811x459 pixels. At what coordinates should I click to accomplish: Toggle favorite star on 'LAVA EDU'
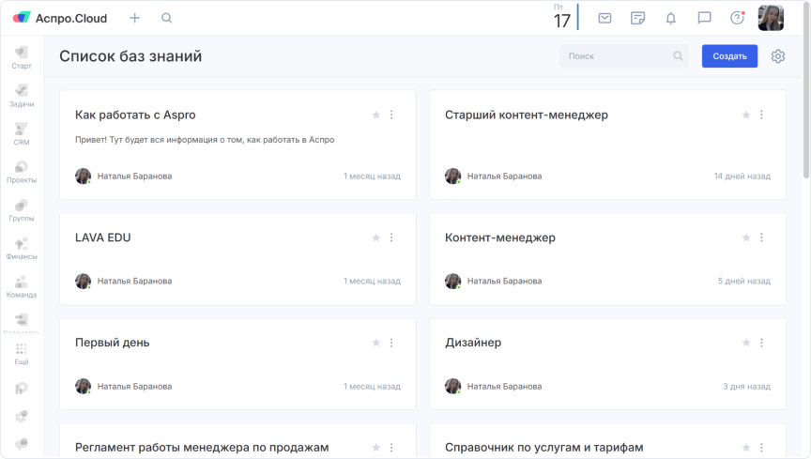376,237
